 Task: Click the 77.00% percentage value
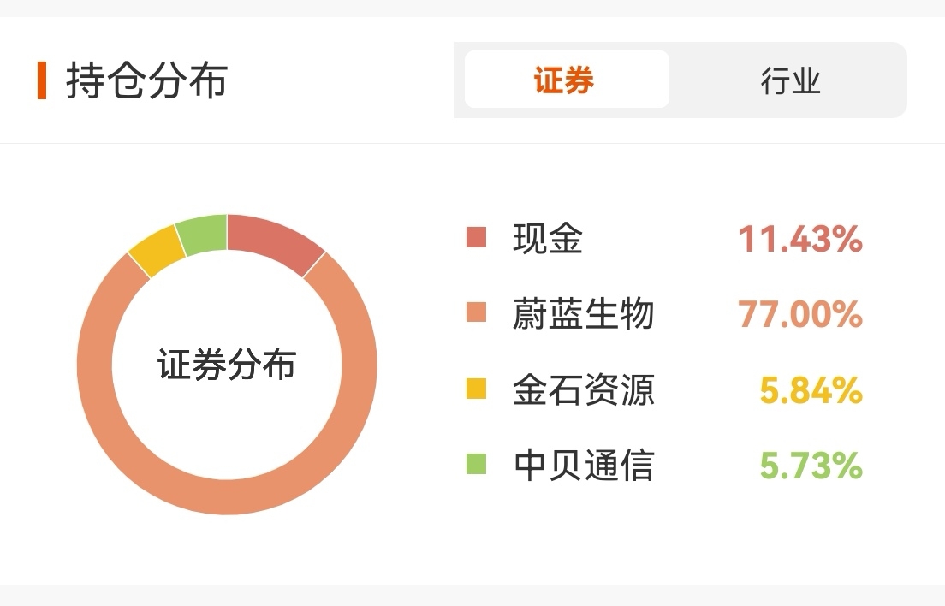coord(800,314)
